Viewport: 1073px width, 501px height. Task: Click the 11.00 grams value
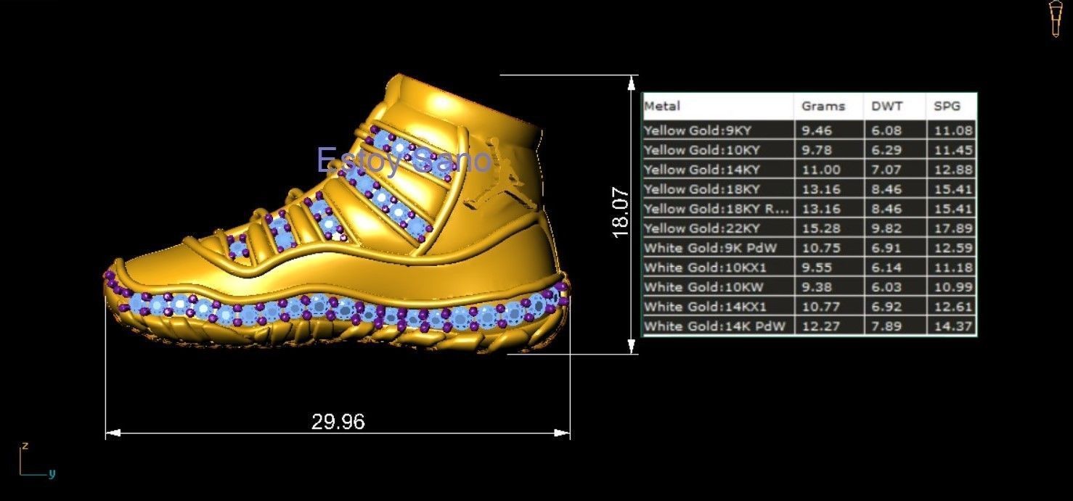pos(820,170)
